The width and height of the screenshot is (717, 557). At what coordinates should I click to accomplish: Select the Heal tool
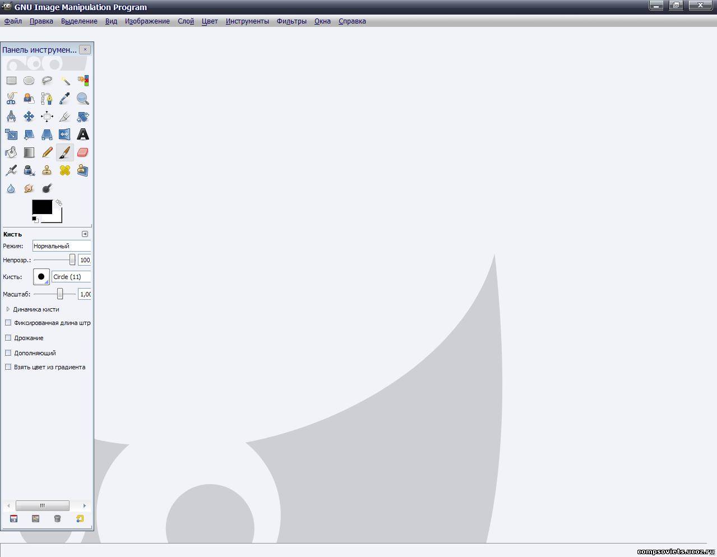pyautogui.click(x=65, y=170)
